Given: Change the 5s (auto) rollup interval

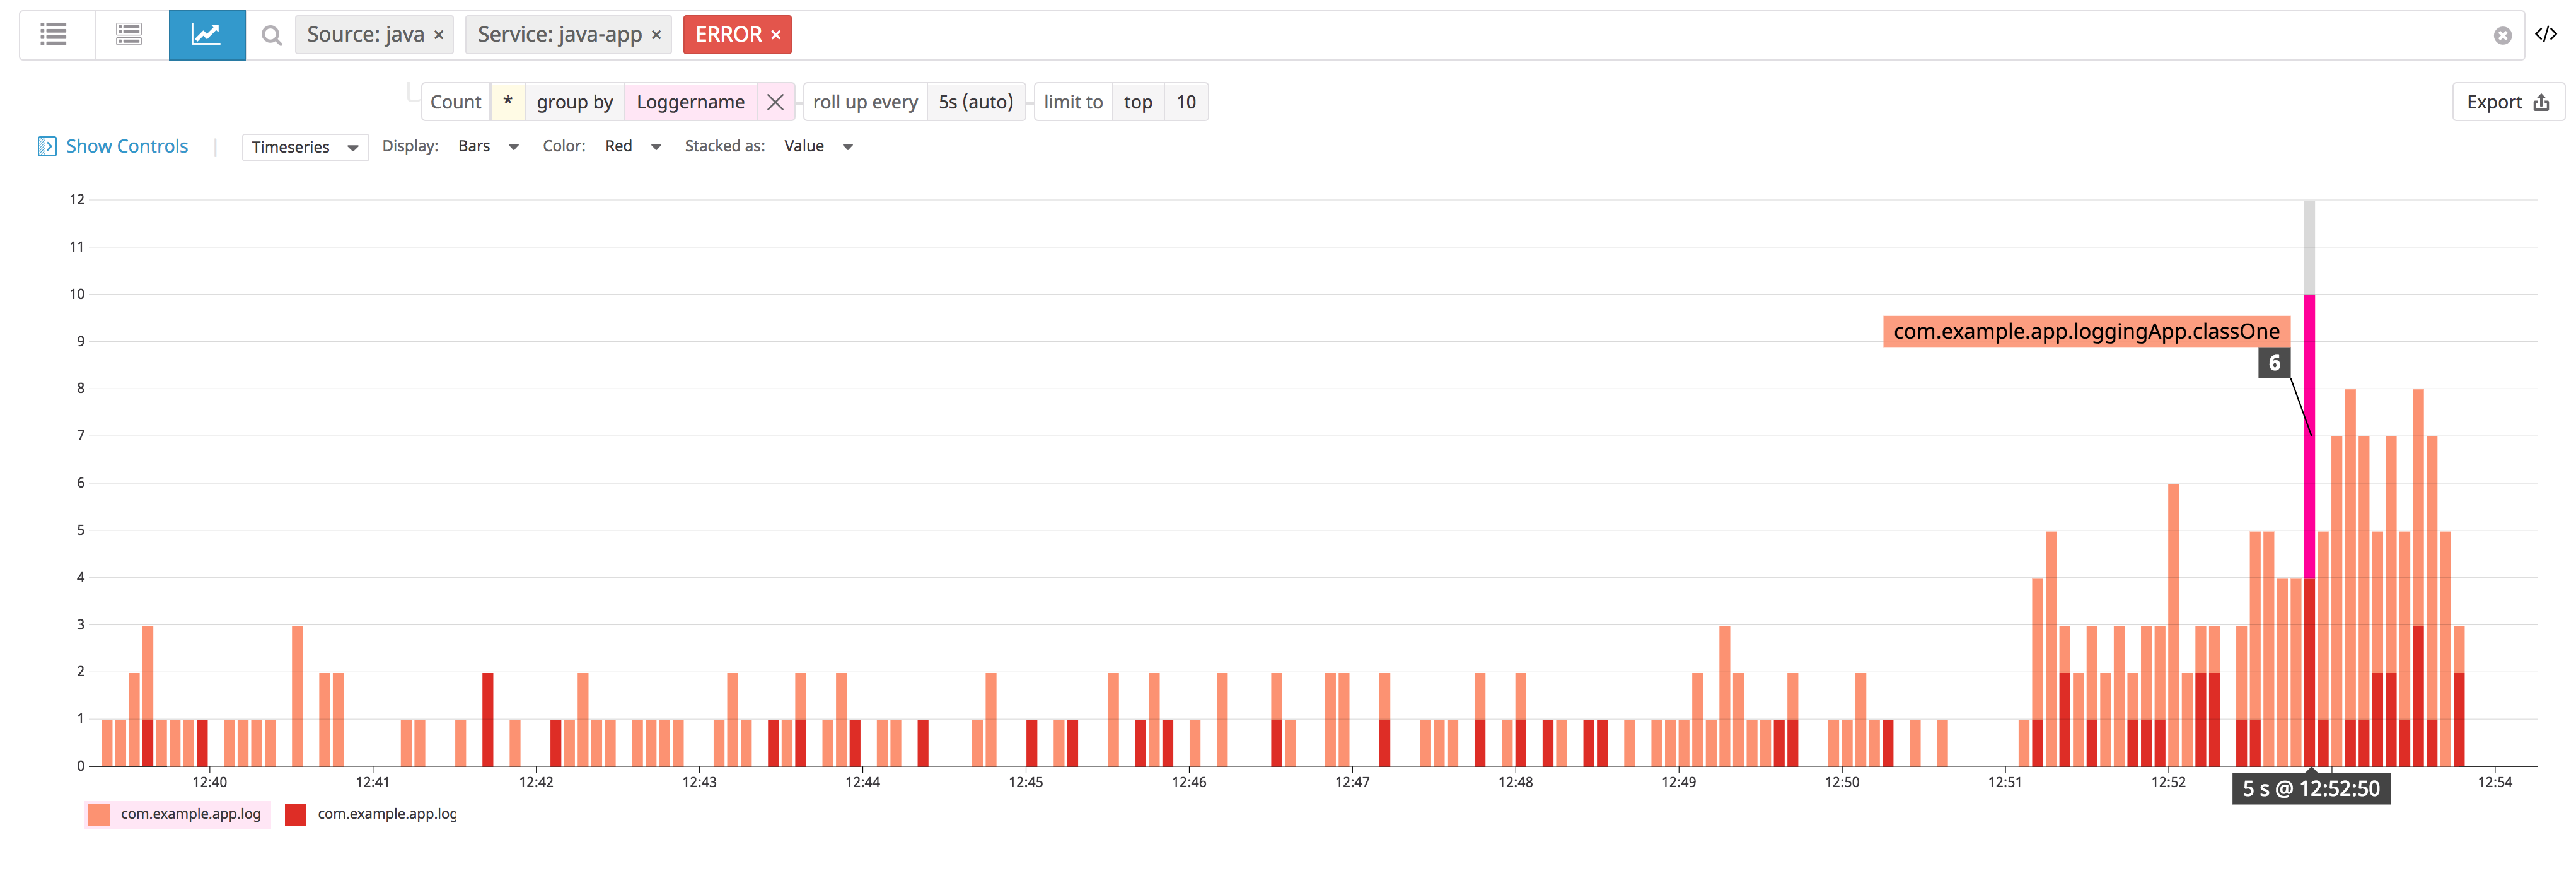Looking at the screenshot, I should [975, 102].
